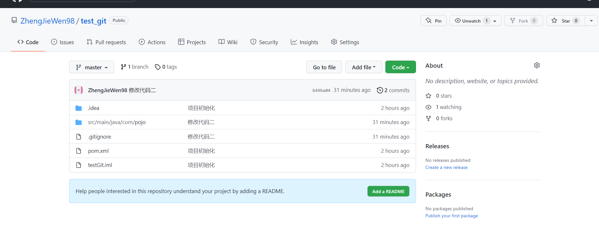Open commit hash b49ba04
This screenshot has width=599, height=225.
[321, 91]
